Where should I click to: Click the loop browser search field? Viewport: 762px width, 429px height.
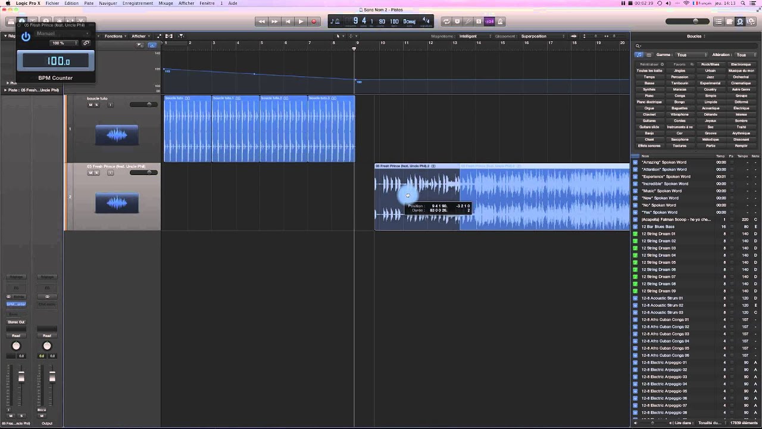[x=696, y=45]
